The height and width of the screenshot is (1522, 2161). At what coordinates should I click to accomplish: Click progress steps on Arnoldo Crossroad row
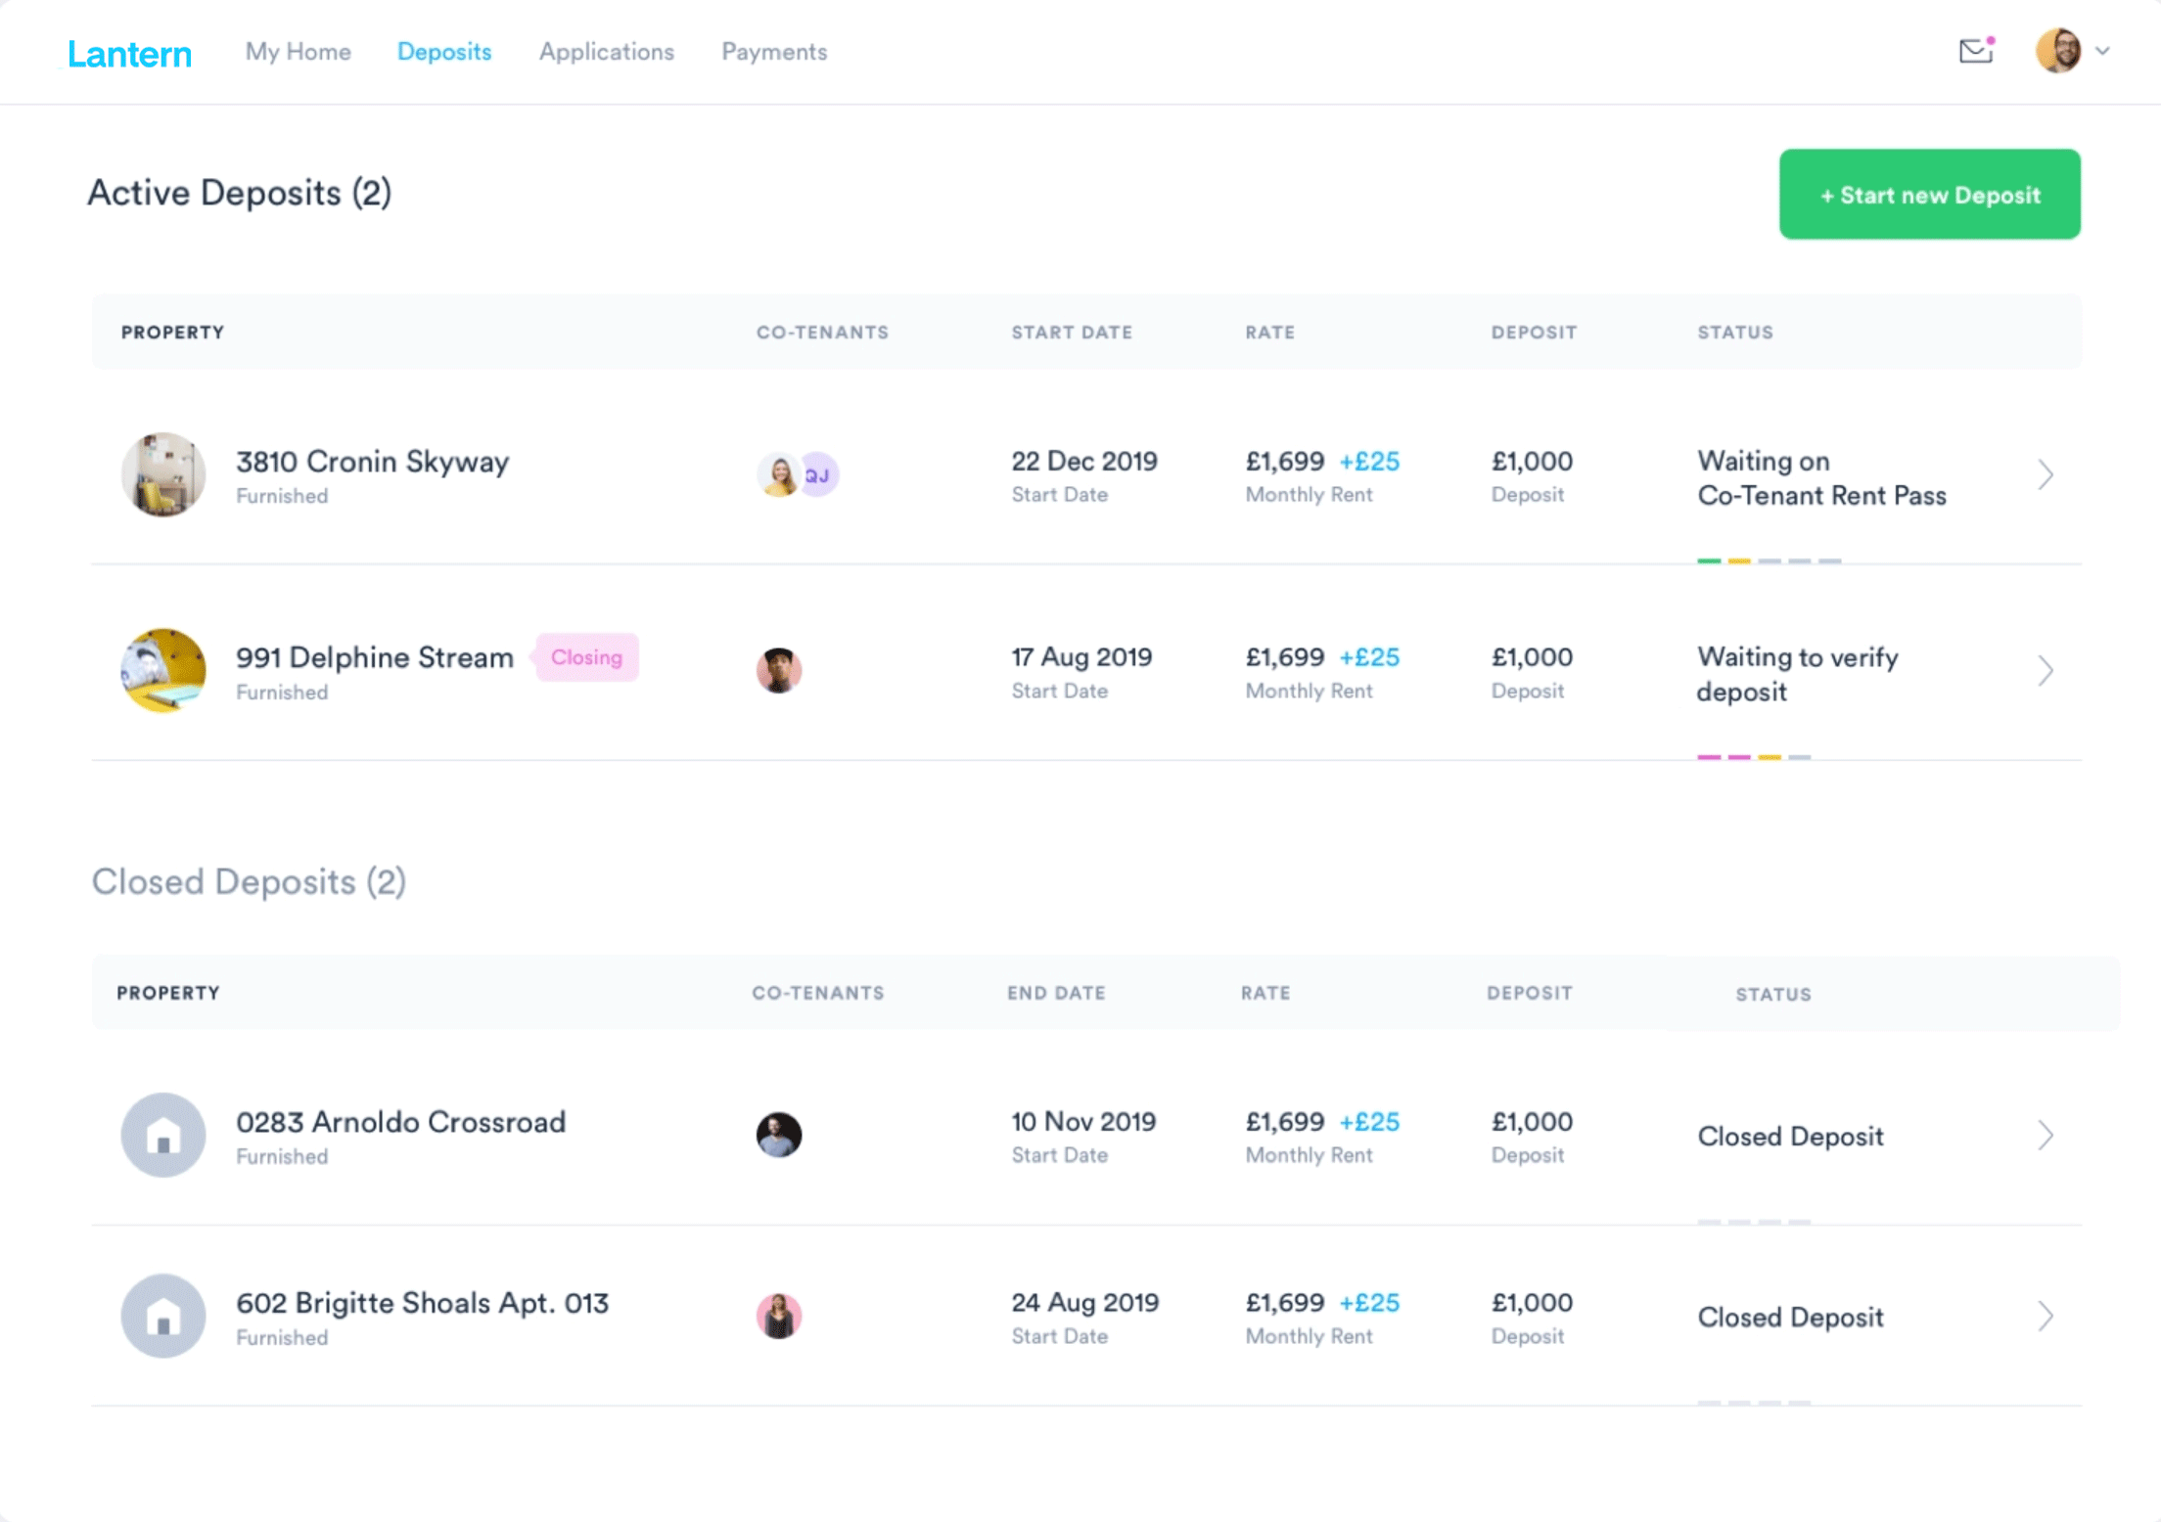[1754, 1221]
